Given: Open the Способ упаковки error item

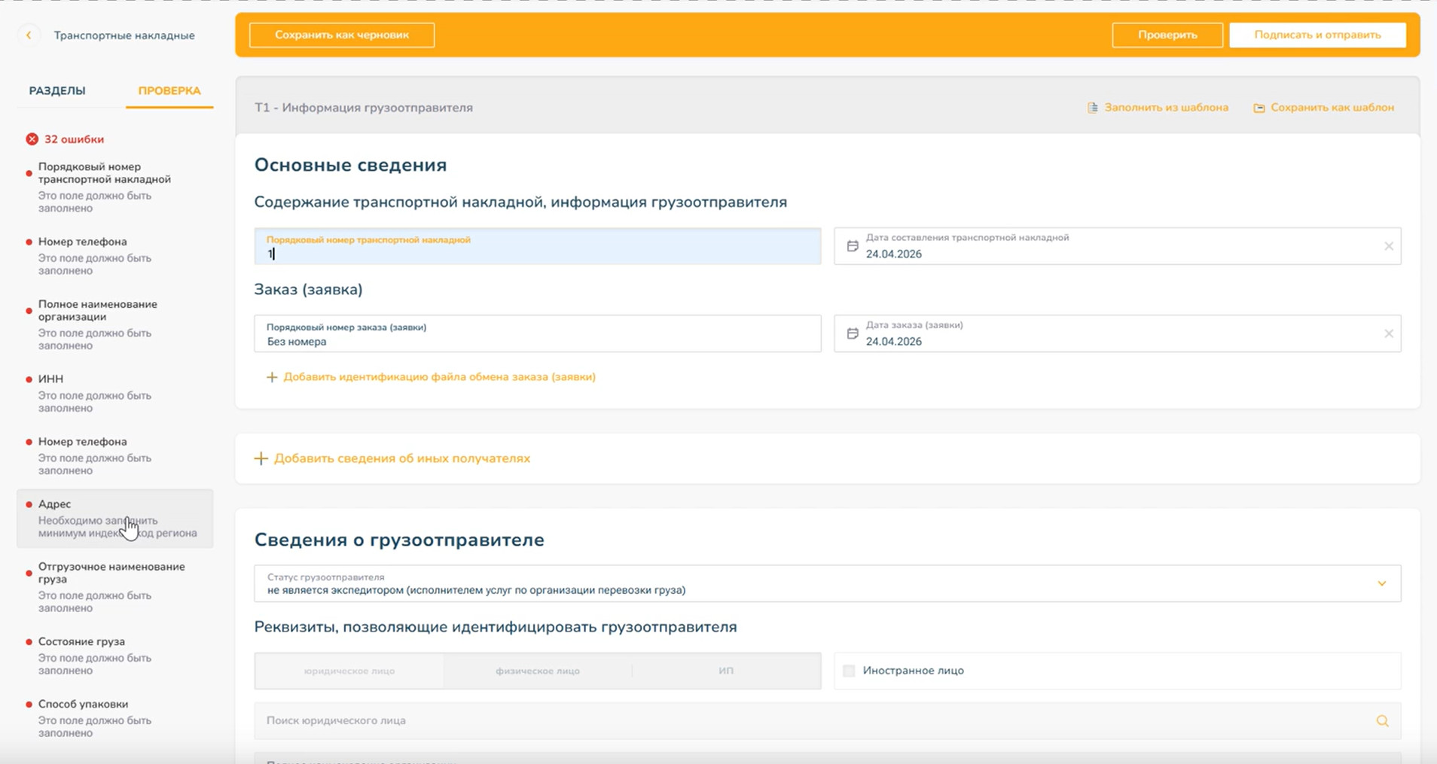Looking at the screenshot, I should (x=114, y=718).
